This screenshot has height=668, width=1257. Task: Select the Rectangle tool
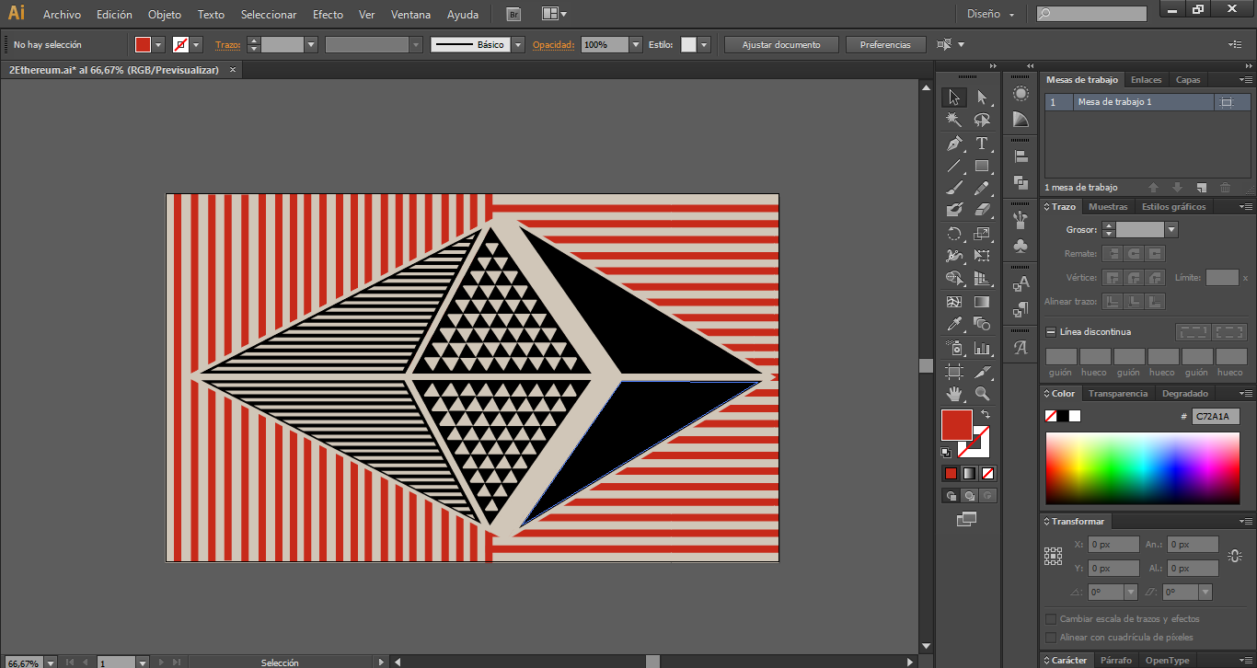coord(982,167)
